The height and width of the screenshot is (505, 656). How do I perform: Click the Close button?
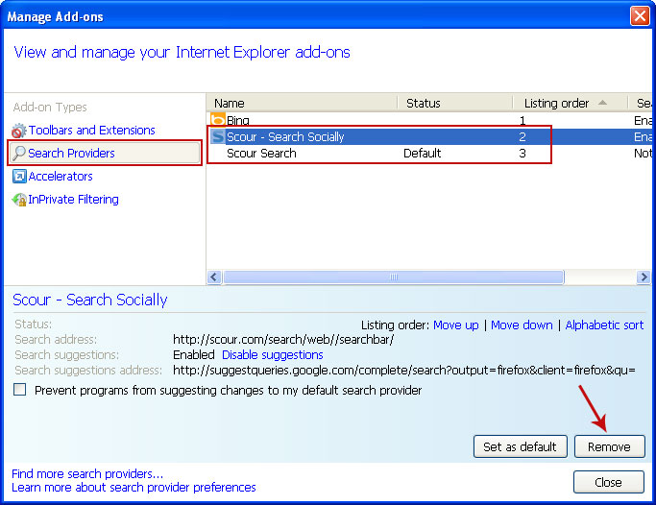click(x=608, y=482)
